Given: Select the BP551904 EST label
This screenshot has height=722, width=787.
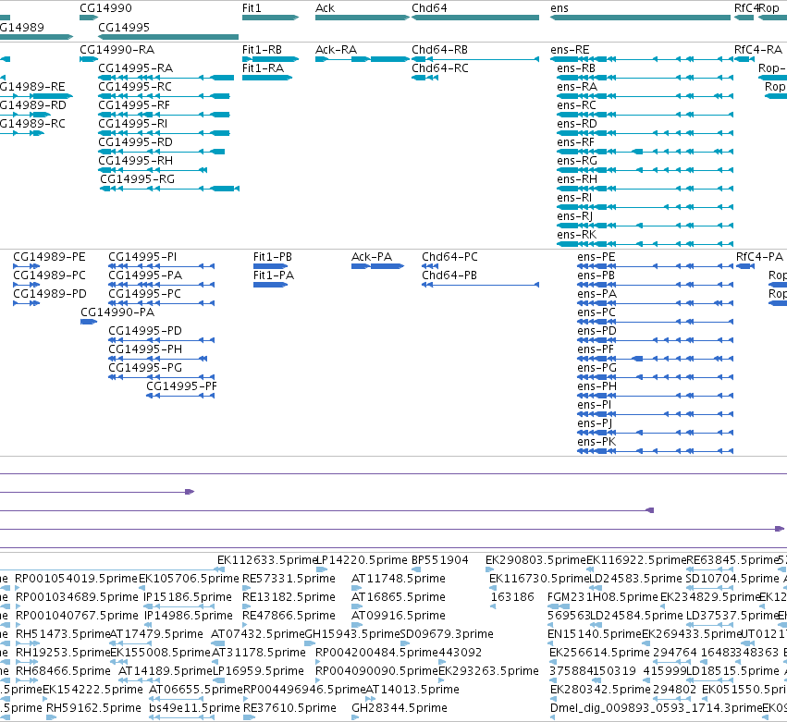Looking at the screenshot, I should [x=439, y=560].
